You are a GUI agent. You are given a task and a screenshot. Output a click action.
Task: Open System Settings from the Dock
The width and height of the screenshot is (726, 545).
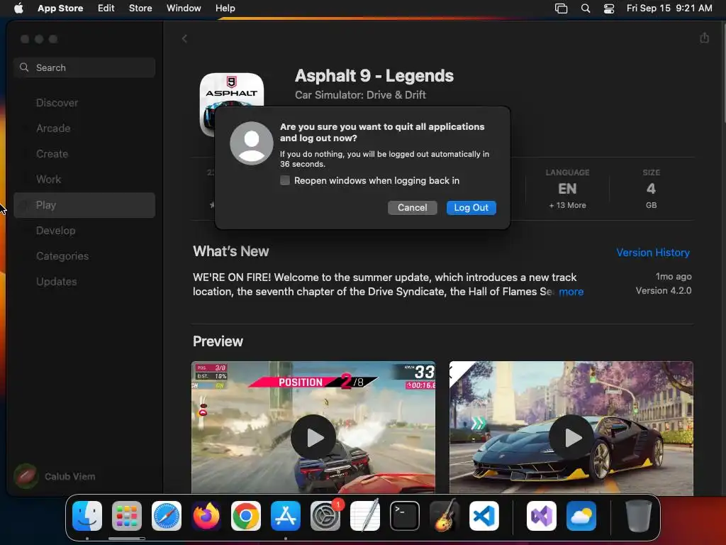point(325,516)
